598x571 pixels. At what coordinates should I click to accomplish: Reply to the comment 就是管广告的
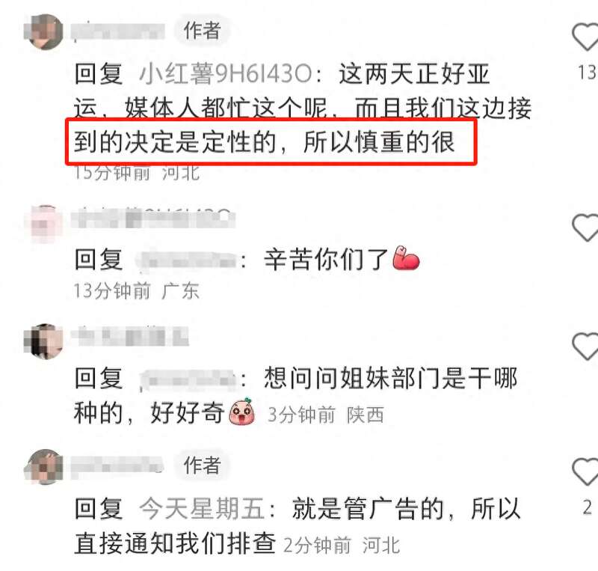click(368, 509)
